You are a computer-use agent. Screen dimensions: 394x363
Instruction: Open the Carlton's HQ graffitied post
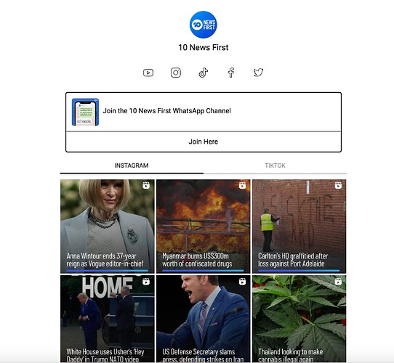tap(299, 227)
